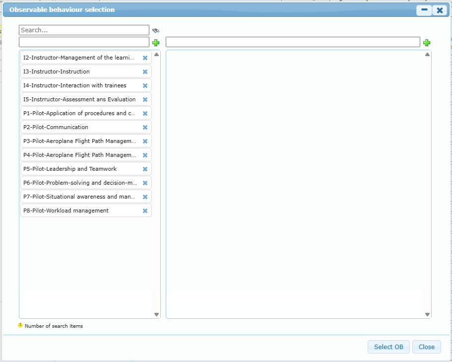Screen dimensions: 452x362
Task: Select I5-Instrructor-Assessment ans Evaluation row
Action: [86, 99]
